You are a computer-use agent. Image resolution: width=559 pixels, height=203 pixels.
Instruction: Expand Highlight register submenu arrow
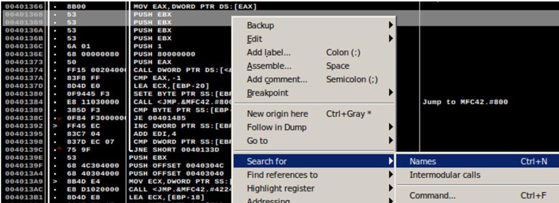(391, 188)
